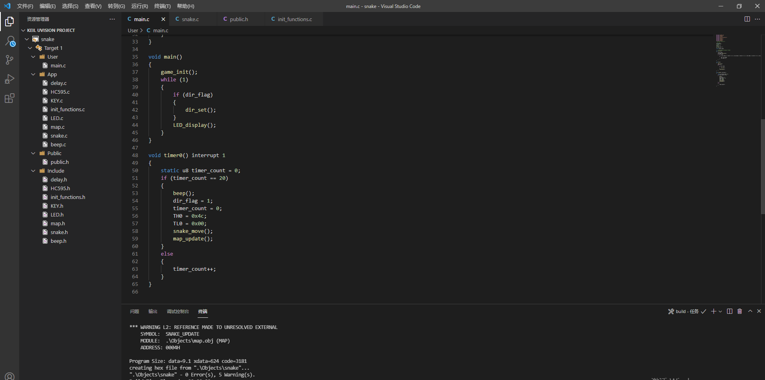This screenshot has width=765, height=380.
Task: Click the editor vertical scrollbar
Action: click(x=763, y=167)
